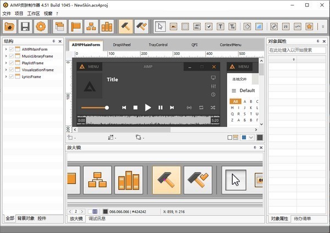Click the orange books library toolbar icon

tap(107, 26)
